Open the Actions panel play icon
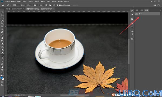 pos(132,14)
